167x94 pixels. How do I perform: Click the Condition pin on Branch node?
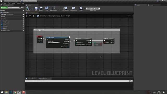click(x=105, y=42)
